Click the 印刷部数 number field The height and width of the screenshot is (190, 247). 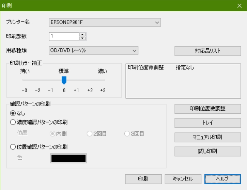coord(64,36)
